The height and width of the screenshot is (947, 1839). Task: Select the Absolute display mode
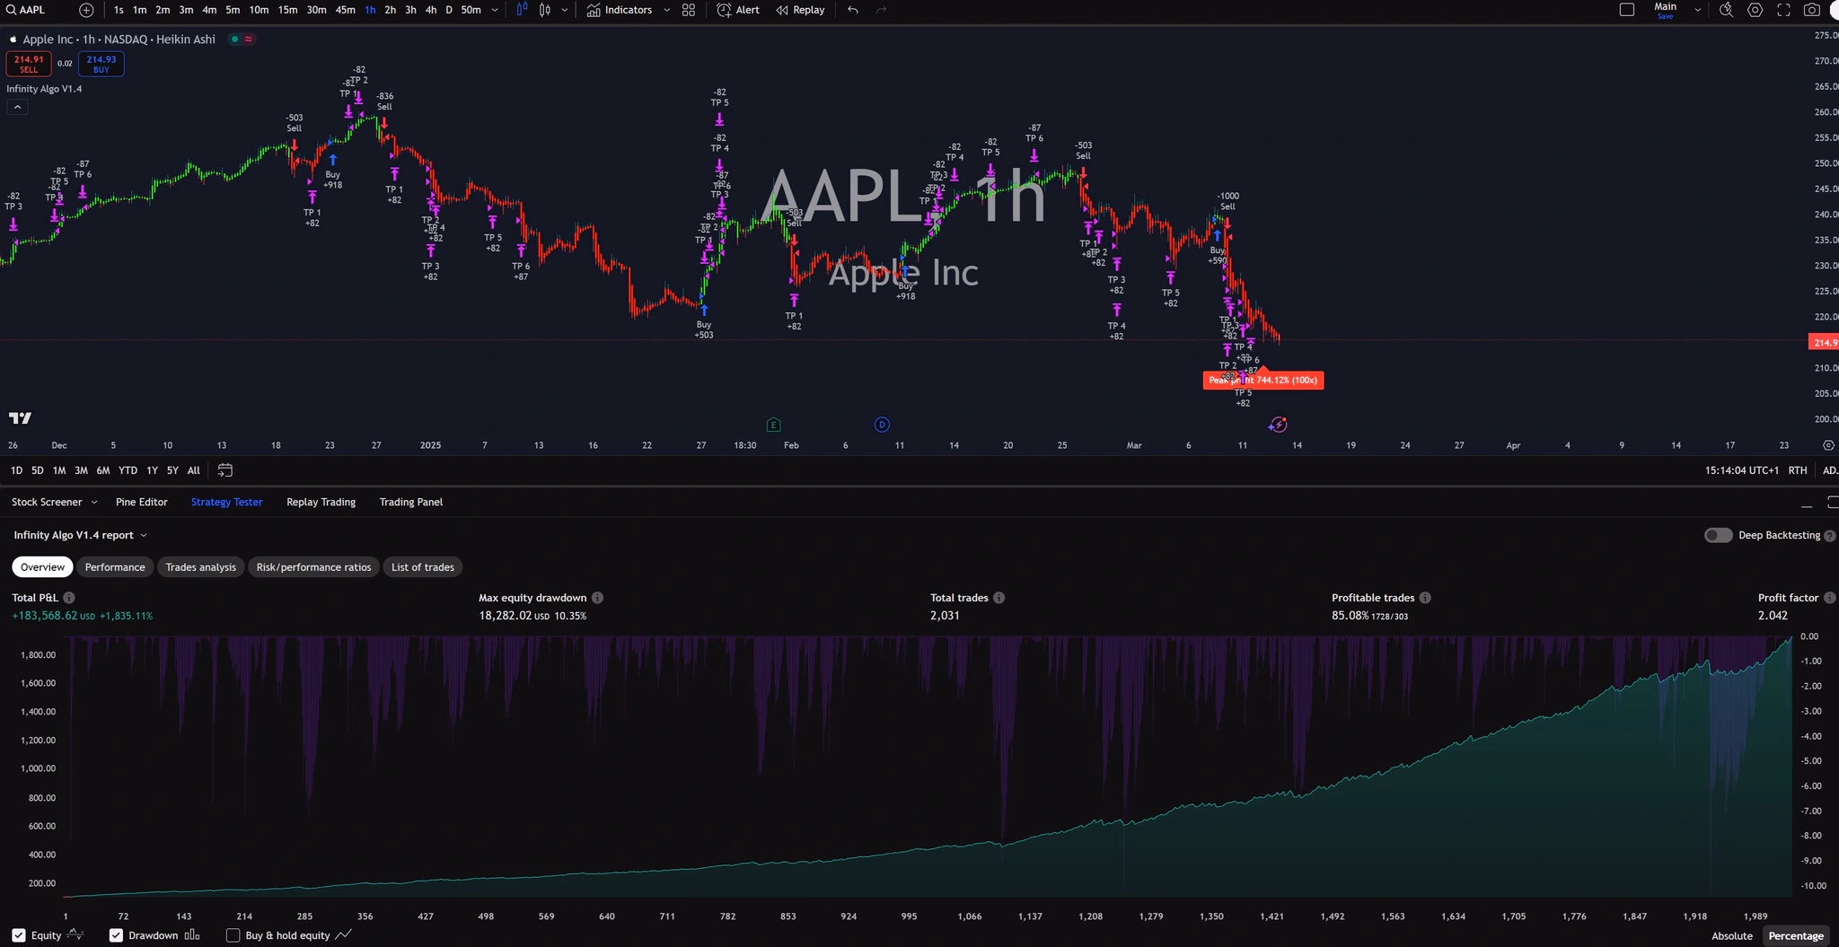1731,935
